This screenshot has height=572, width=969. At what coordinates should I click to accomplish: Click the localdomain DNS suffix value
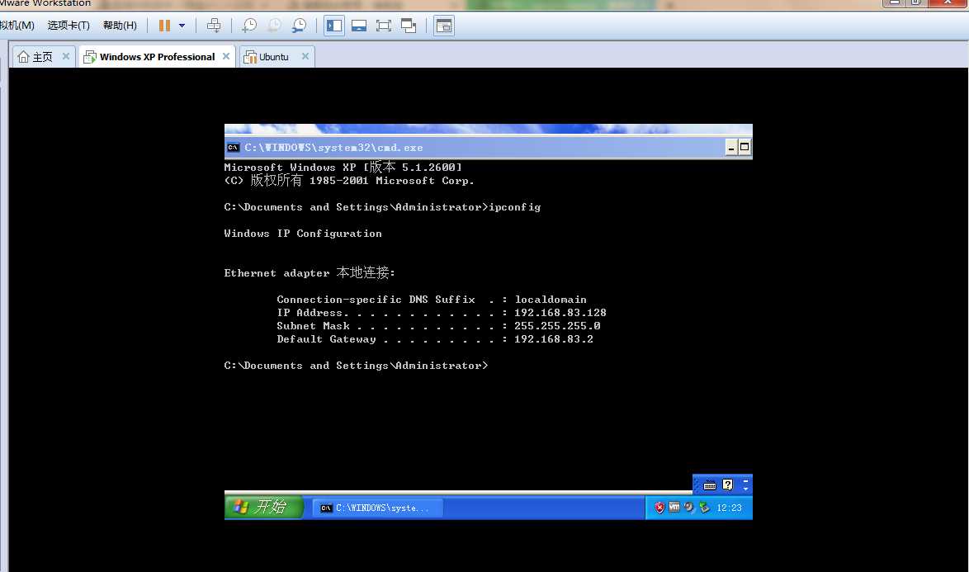click(551, 300)
